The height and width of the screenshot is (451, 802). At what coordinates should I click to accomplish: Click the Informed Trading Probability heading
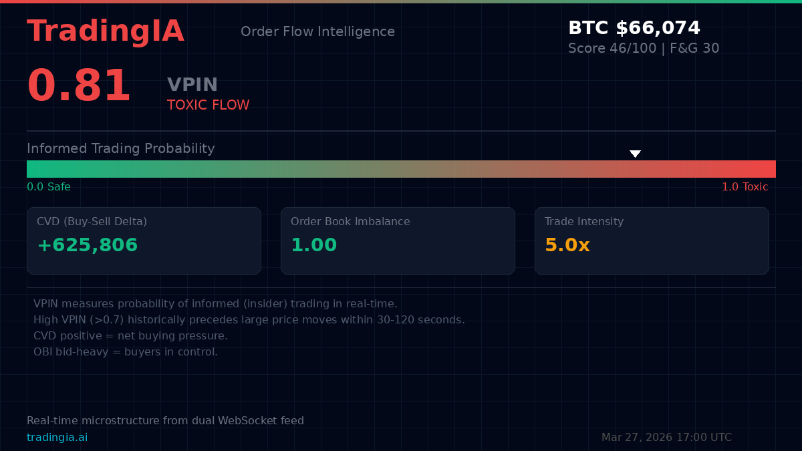click(120, 148)
